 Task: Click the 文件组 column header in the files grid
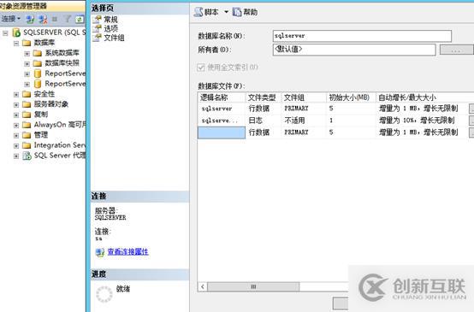(x=304, y=97)
